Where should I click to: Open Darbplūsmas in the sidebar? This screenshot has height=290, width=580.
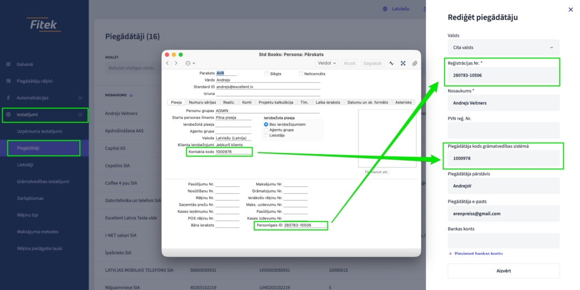point(31,198)
